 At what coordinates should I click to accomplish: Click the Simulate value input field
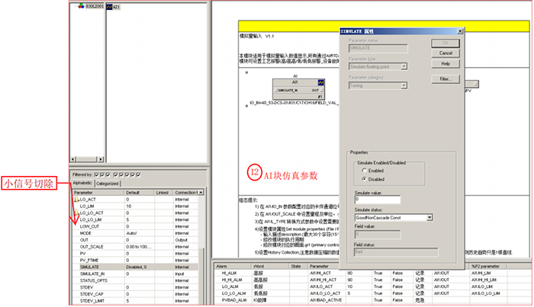[378, 200]
